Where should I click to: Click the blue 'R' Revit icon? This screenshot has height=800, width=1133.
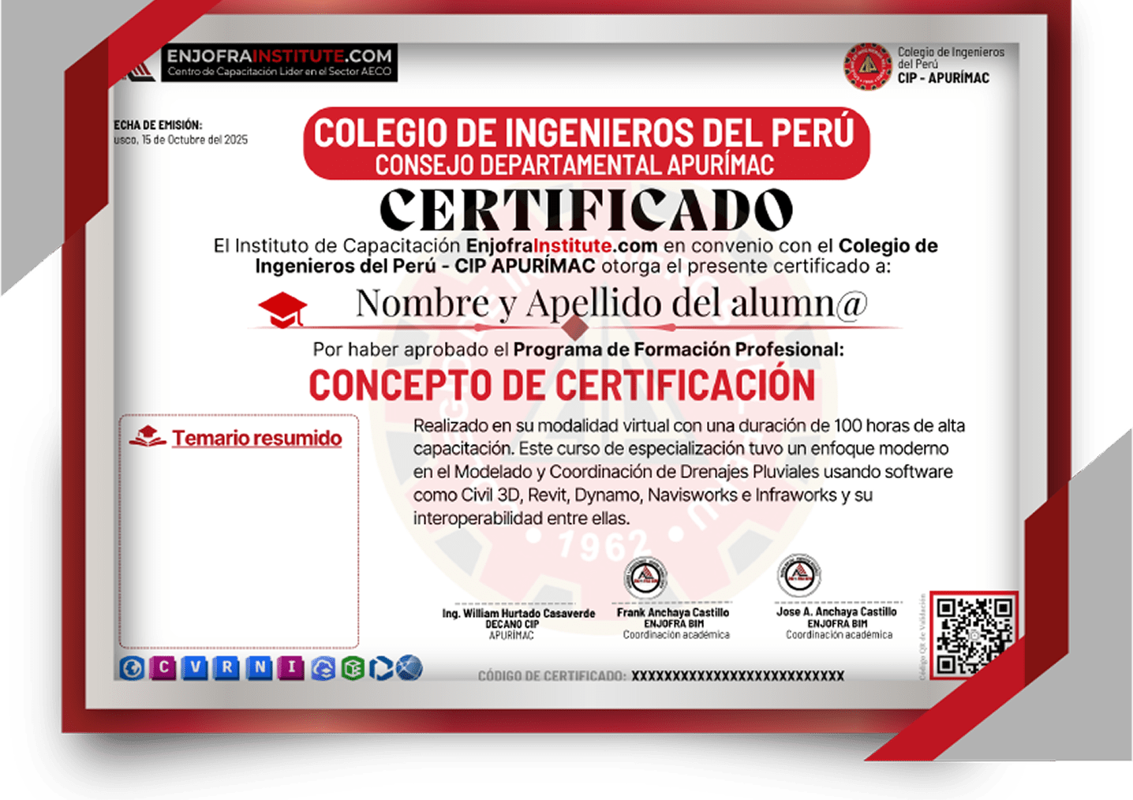click(227, 668)
